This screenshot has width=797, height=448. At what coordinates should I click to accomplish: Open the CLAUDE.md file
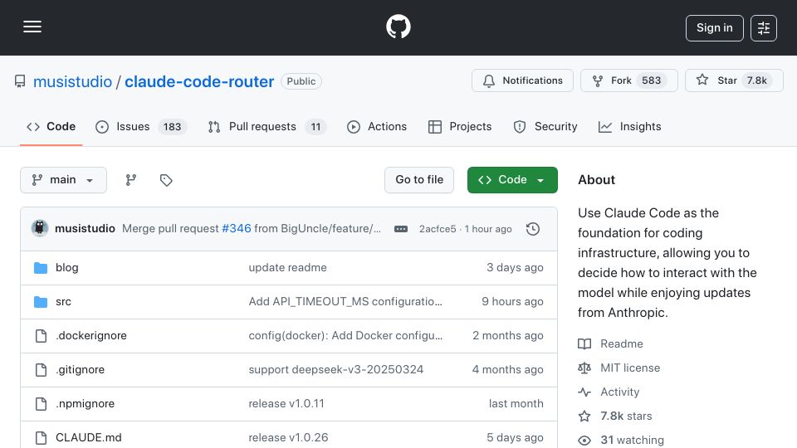pos(89,438)
